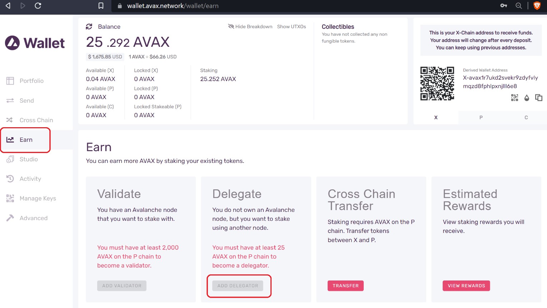547x308 pixels.
Task: Click the droplet icon under the address
Action: coord(527,98)
